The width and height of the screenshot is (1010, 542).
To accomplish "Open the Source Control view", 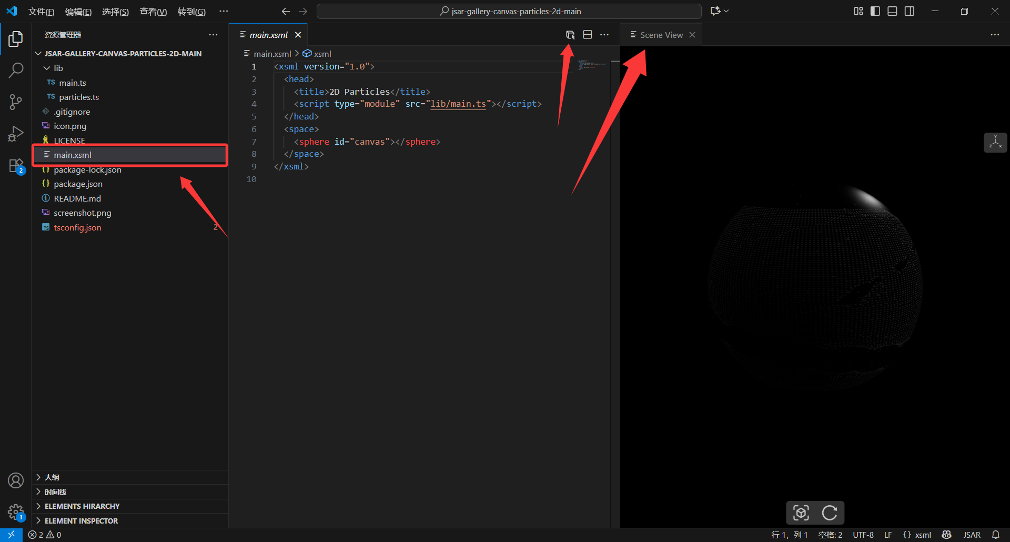I will 16,102.
